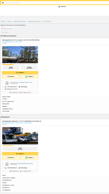The width and height of the screenshot is (109, 194).
Task: Click location arrow icon of autovyshka address
Action: [3, 123]
